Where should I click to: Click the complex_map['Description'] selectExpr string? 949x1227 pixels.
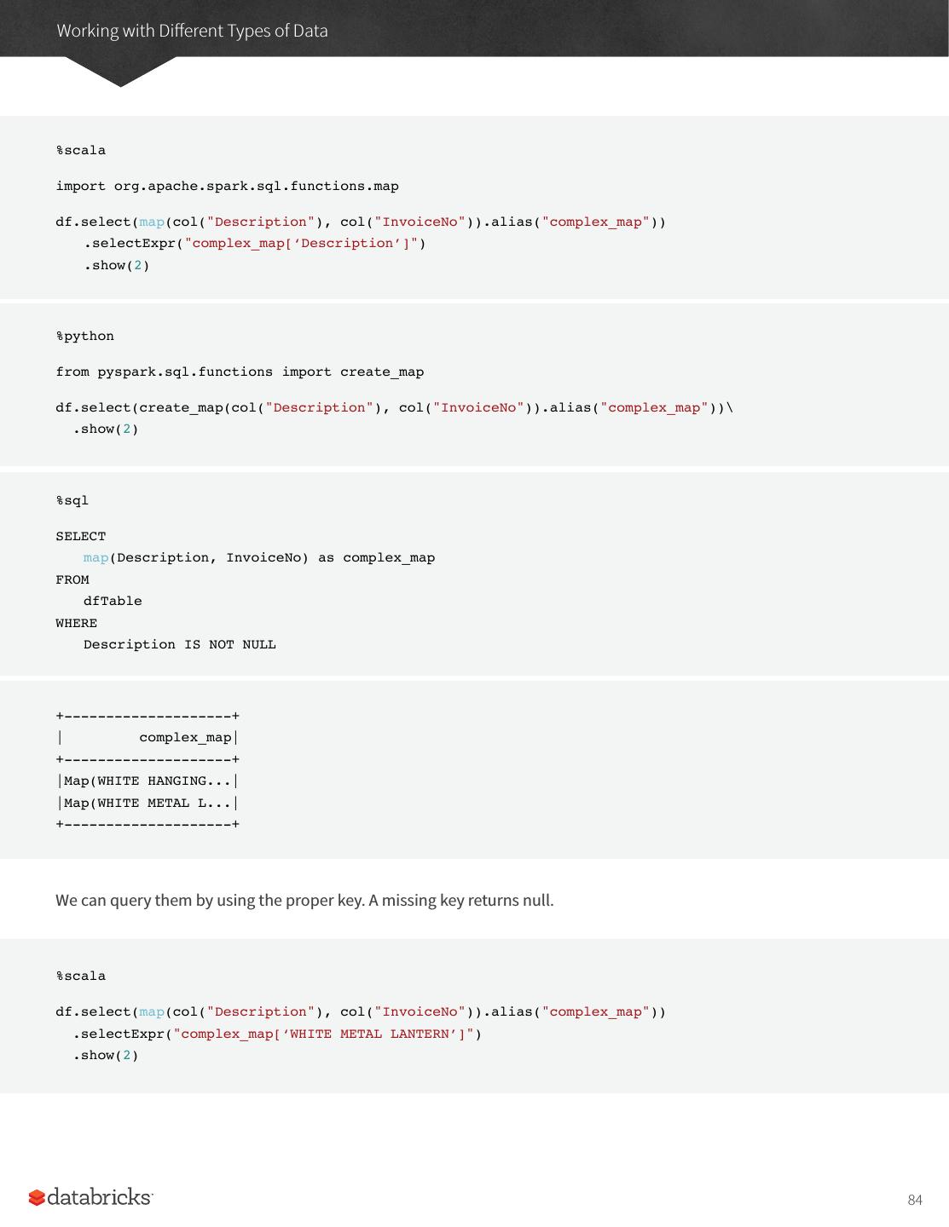point(301,244)
